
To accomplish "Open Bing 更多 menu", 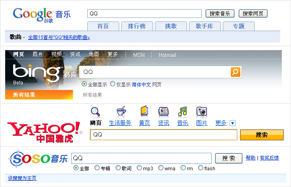I will click(x=112, y=54).
